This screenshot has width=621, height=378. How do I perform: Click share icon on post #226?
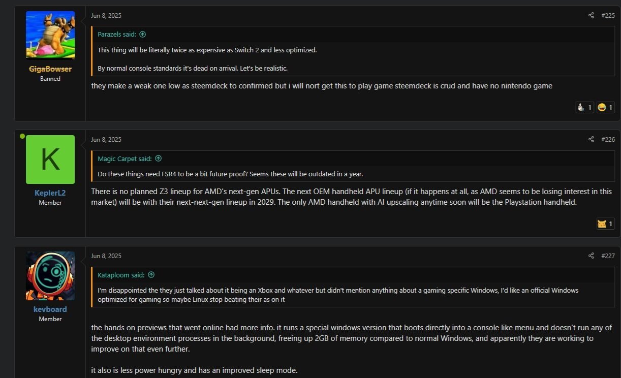[591, 140]
